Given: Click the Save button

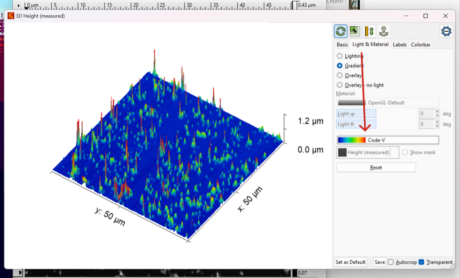Looking at the screenshot, I should [379, 262].
